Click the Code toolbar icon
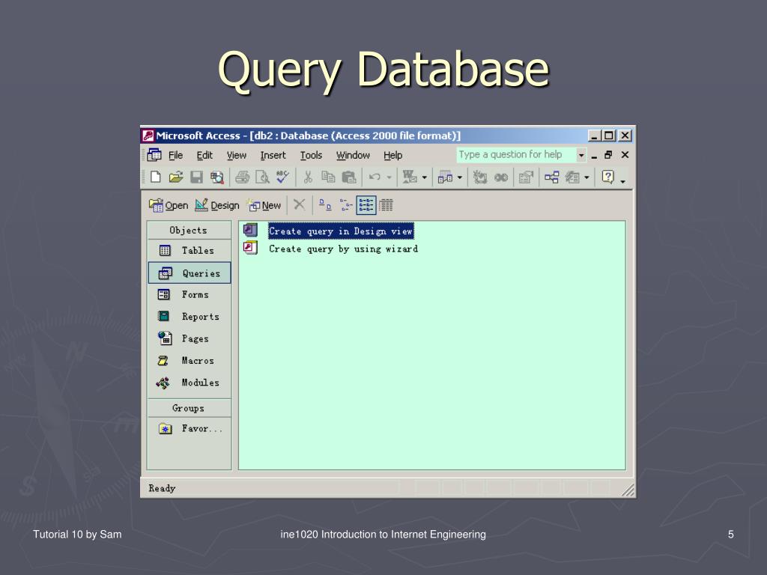Screen dimensions: 767x575 tap(480, 177)
